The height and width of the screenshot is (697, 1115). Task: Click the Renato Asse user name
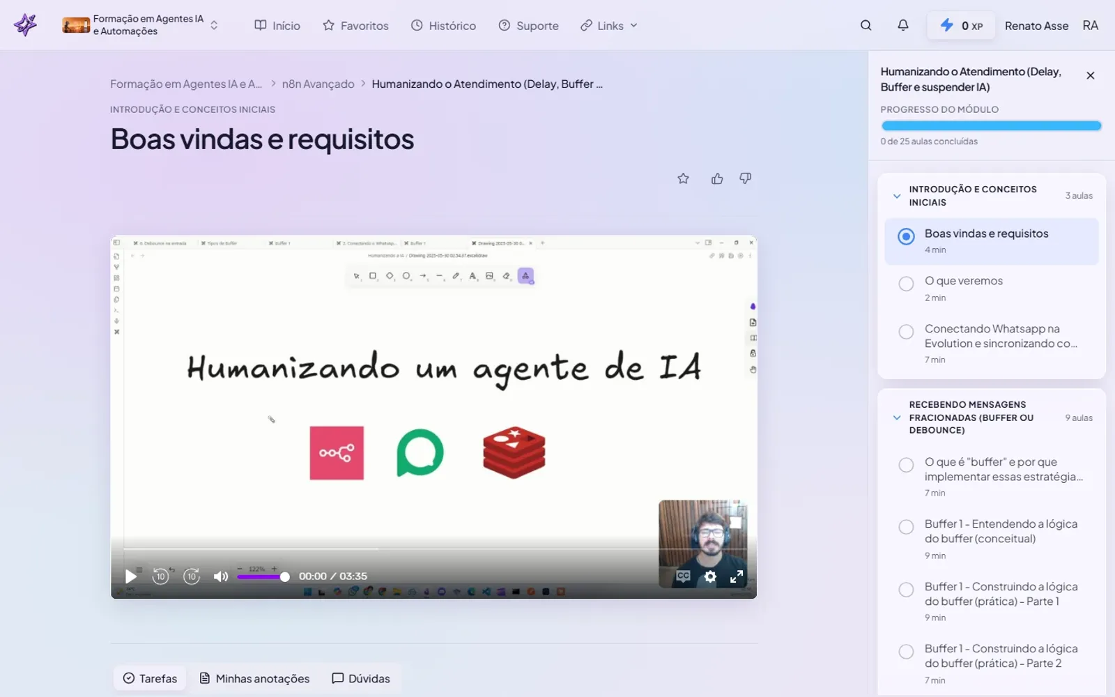[1036, 26]
